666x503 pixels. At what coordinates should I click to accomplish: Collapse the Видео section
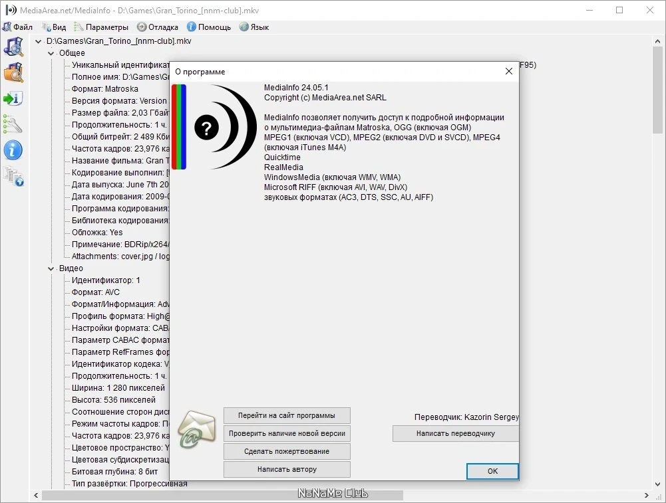pos(51,269)
